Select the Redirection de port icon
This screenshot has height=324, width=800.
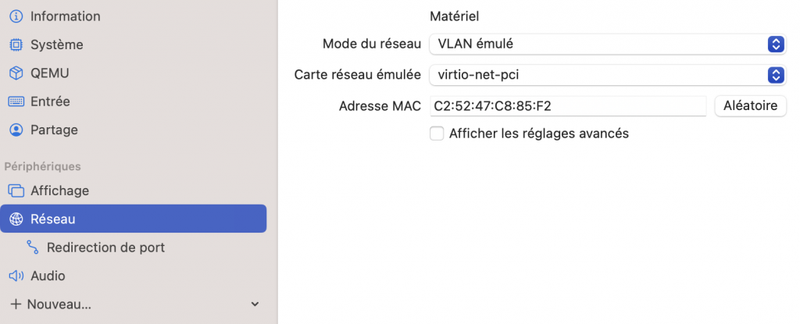33,247
